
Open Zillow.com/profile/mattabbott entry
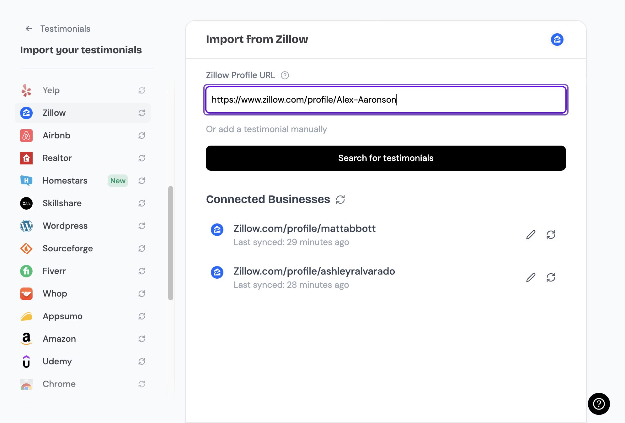304,228
